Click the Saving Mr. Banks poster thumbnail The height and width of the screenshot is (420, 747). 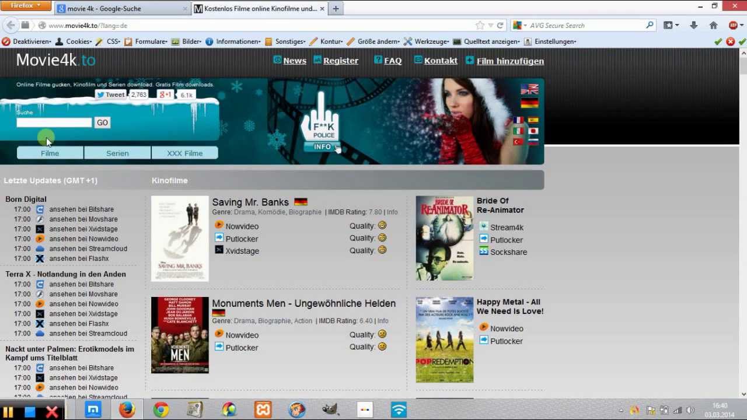pos(180,239)
